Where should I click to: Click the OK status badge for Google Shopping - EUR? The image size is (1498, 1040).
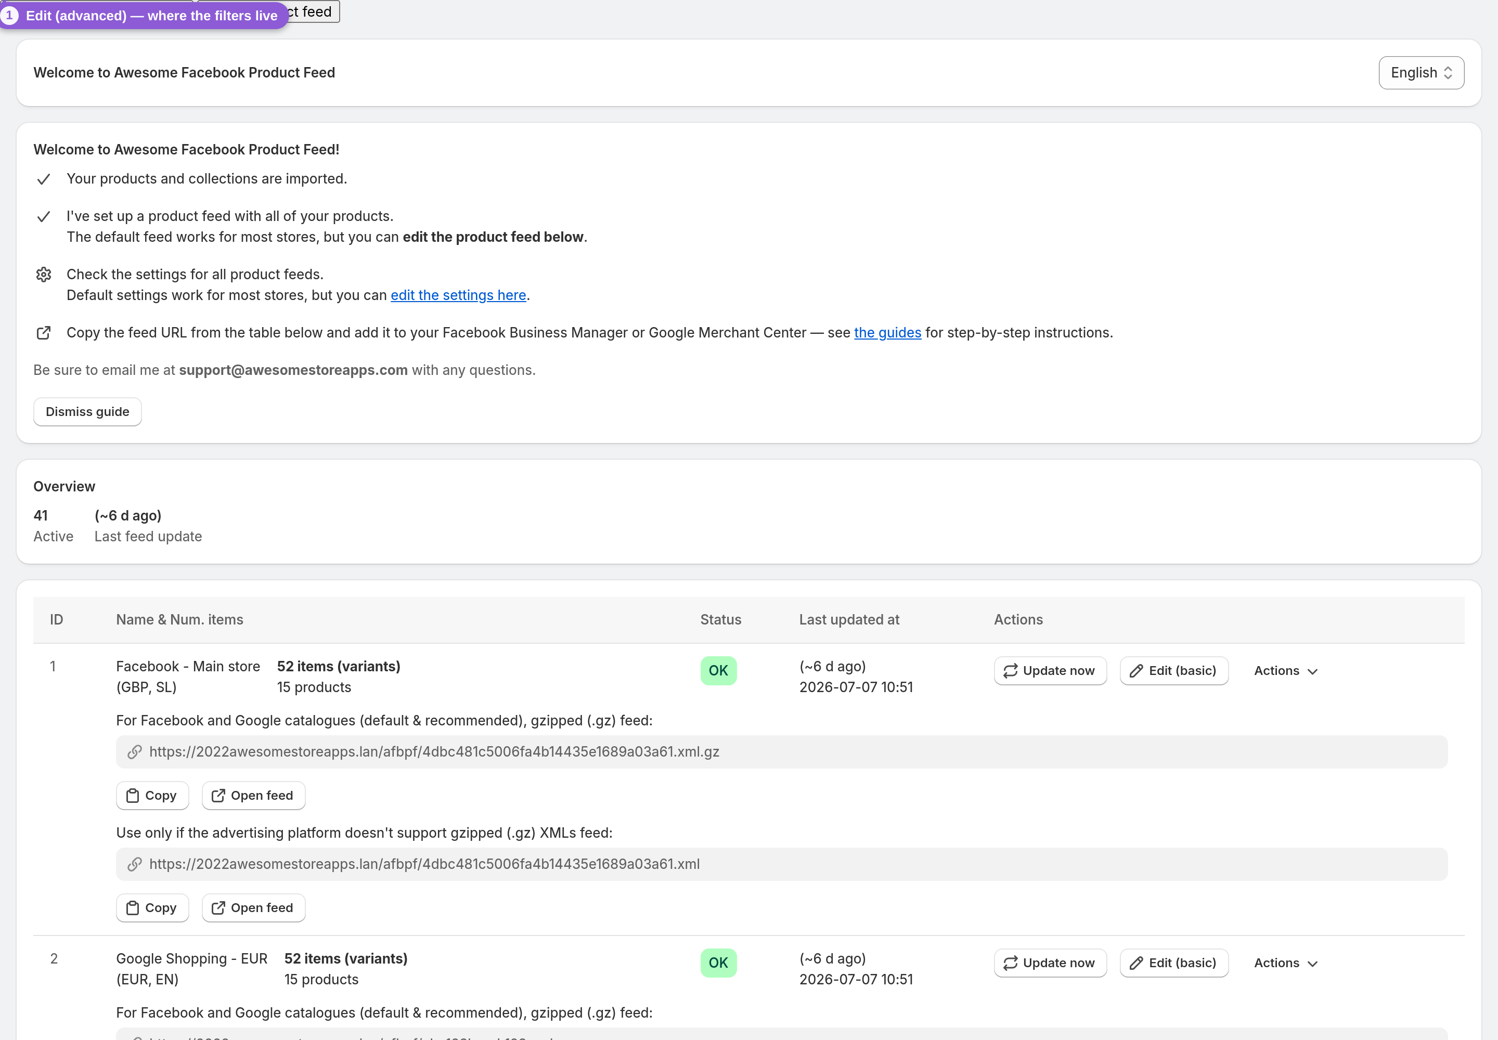(x=718, y=963)
